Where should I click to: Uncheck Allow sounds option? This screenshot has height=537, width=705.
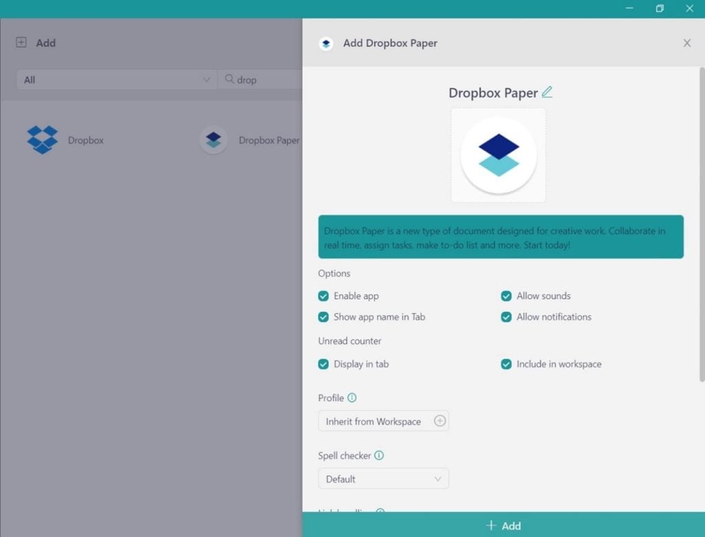pyautogui.click(x=507, y=295)
